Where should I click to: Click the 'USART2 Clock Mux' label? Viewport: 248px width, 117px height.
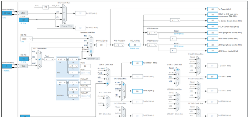click(175, 64)
